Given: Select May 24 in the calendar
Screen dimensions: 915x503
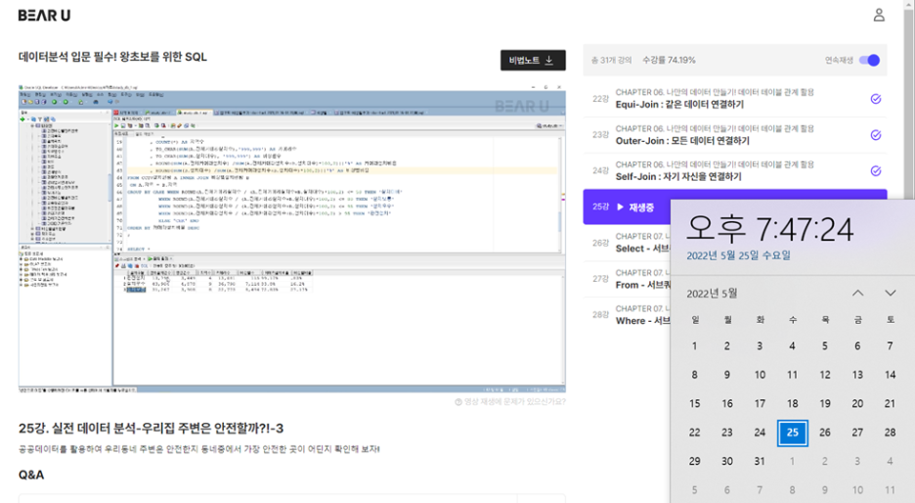Looking at the screenshot, I should point(760,433).
